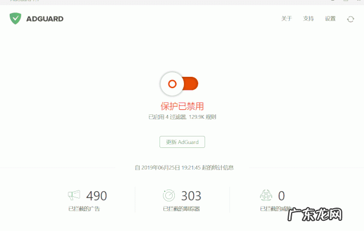The height and width of the screenshot is (231, 364).
Task: Click the 已启用 4 过滤器 rules text
Action: (182, 117)
